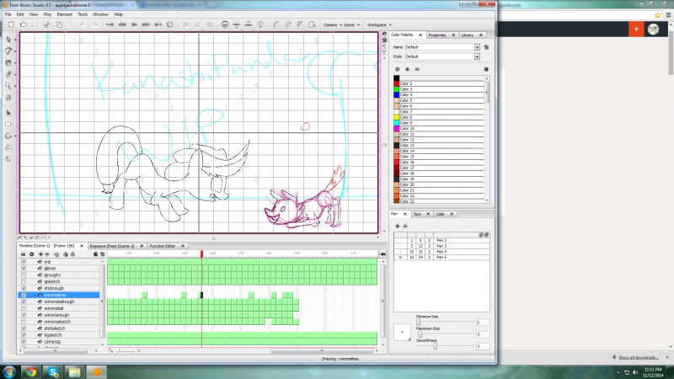Click the color wheel edit color icon
Image resolution: width=674 pixels, height=379 pixels.
tap(397, 69)
